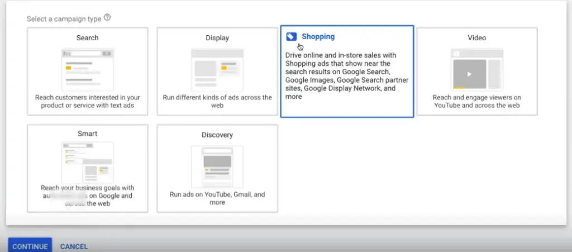Viewport: 572px width, 252px height.
Task: Choose the Shopping campaign type title
Action: point(318,36)
